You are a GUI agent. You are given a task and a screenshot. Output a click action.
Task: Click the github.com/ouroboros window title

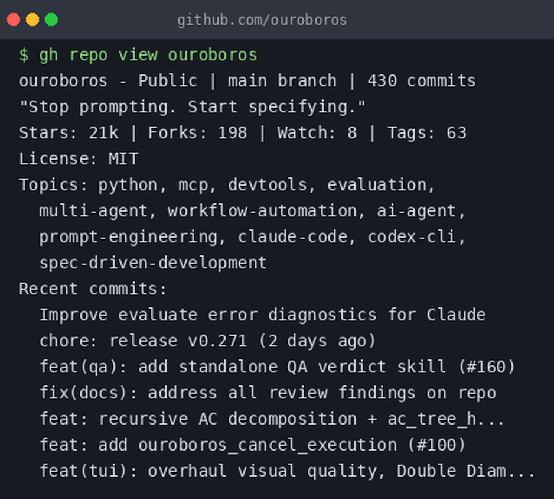click(x=262, y=20)
